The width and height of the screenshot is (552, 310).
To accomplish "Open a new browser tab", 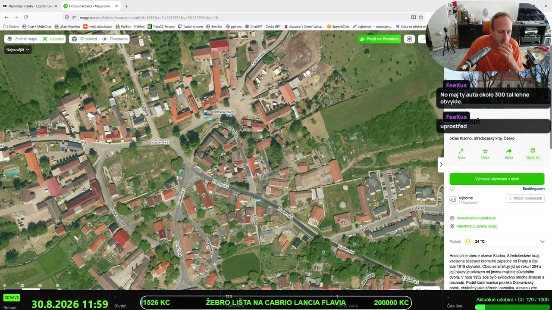I will [126, 6].
